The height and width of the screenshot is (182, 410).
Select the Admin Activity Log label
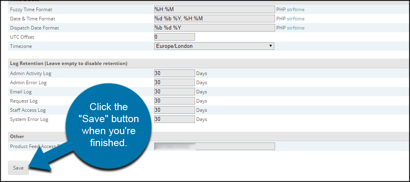click(30, 73)
